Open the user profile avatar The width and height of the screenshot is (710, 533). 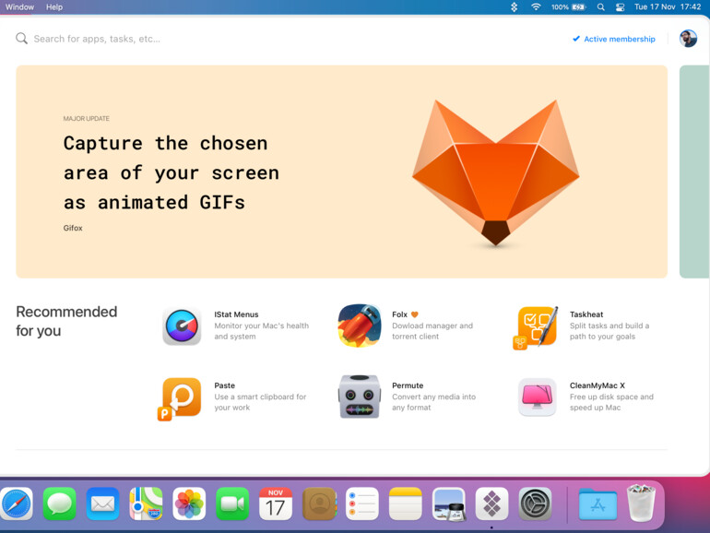click(688, 39)
